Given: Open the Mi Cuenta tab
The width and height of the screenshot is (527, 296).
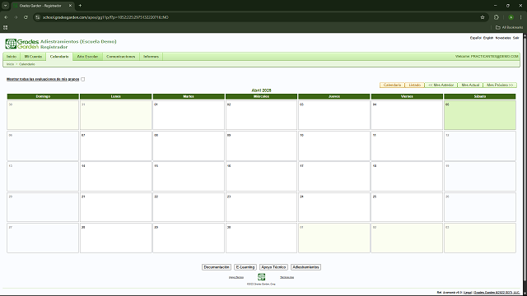Looking at the screenshot, I should pos(33,57).
